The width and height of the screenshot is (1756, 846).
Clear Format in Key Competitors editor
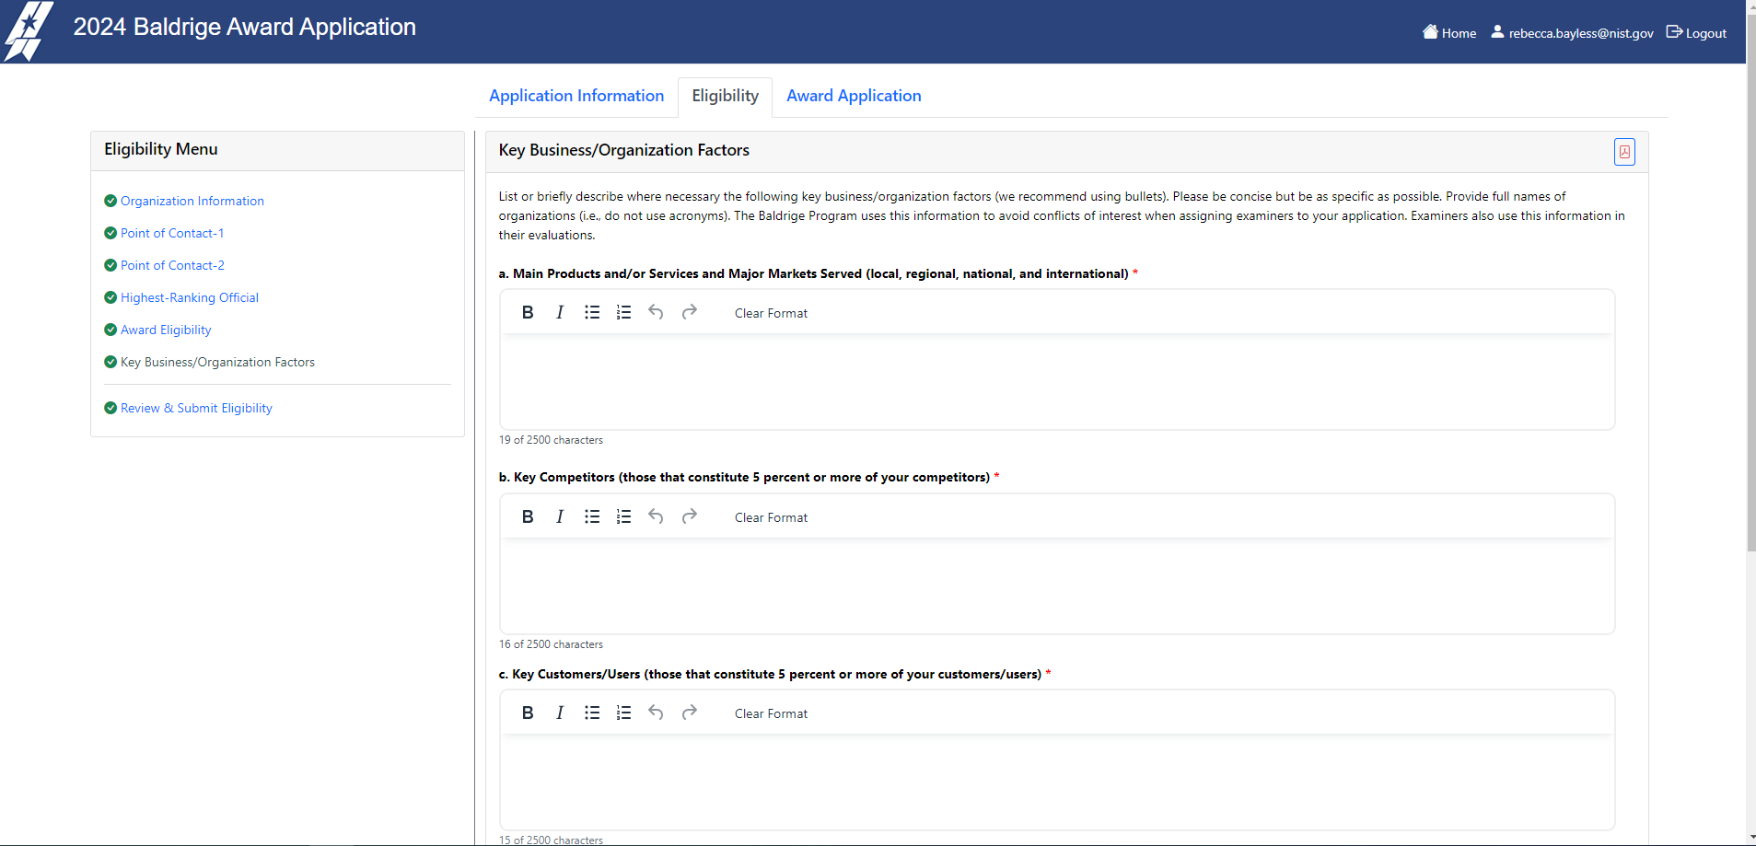click(771, 517)
